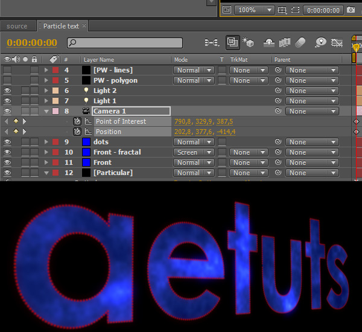Open Mode dropdown for Front layer
This screenshot has height=332, width=362.
point(194,162)
